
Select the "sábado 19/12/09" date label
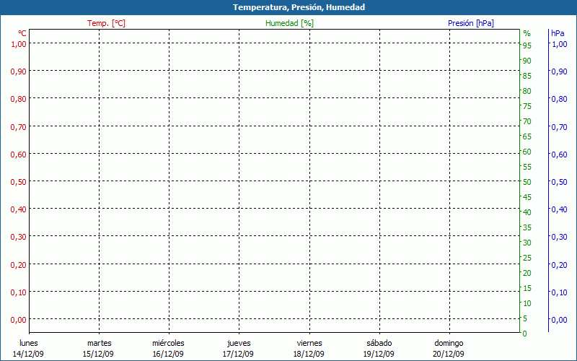pos(379,348)
